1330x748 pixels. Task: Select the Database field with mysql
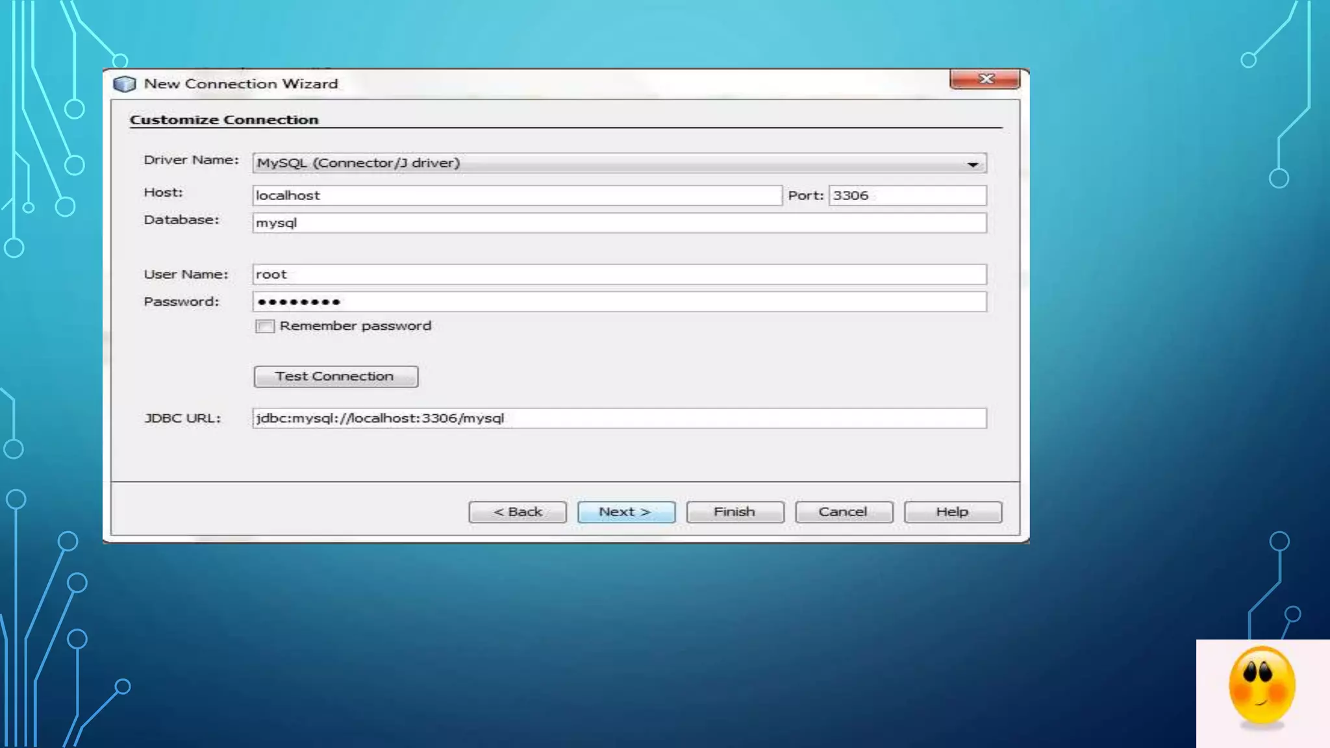click(619, 223)
